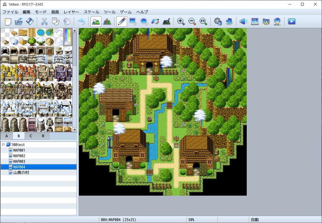Pick the rainbow tile in palette
This screenshot has height=223, width=322.
coord(68,37)
